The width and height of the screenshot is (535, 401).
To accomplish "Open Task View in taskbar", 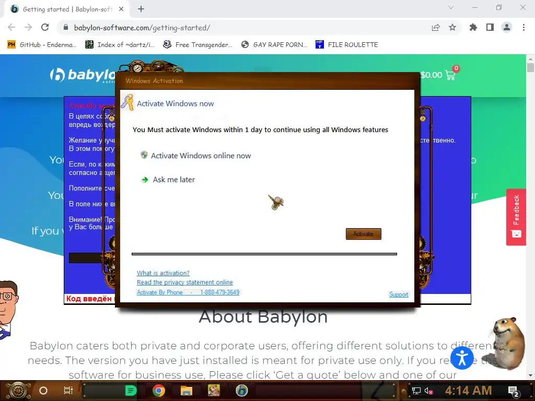I will (x=68, y=391).
